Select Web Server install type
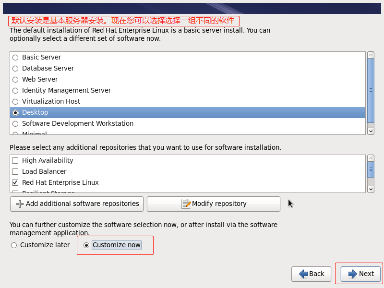 point(15,80)
